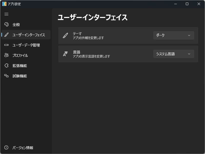Open the テーマ dropdown showing ダーク
The width and height of the screenshot is (205, 154).
[x=174, y=35]
